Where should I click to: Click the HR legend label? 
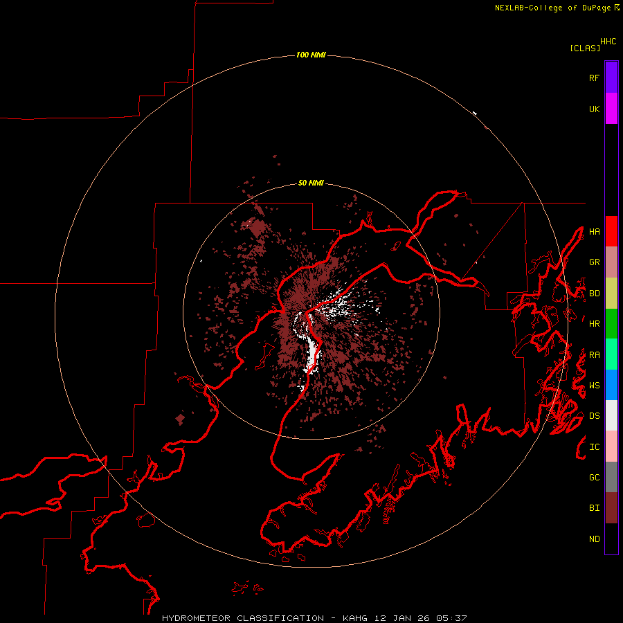(594, 324)
